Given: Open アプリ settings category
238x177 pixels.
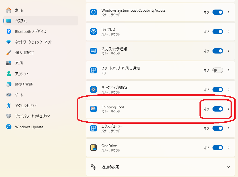Looking at the screenshot, I should tap(41, 63).
